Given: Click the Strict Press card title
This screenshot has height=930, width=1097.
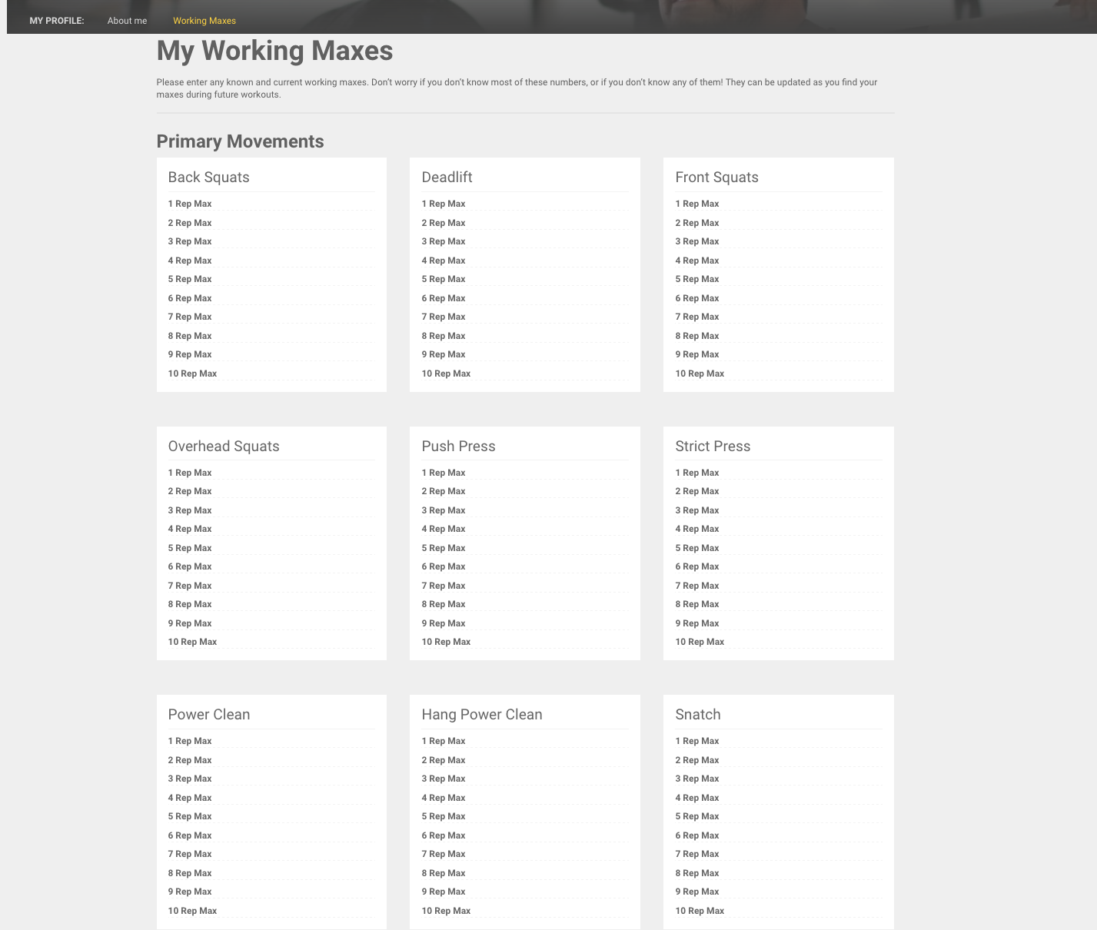Looking at the screenshot, I should (713, 447).
